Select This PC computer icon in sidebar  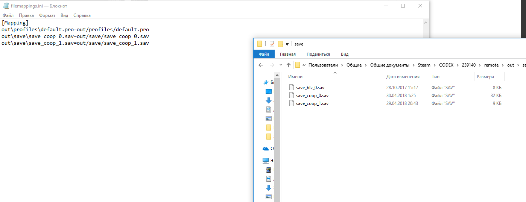pyautogui.click(x=266, y=160)
